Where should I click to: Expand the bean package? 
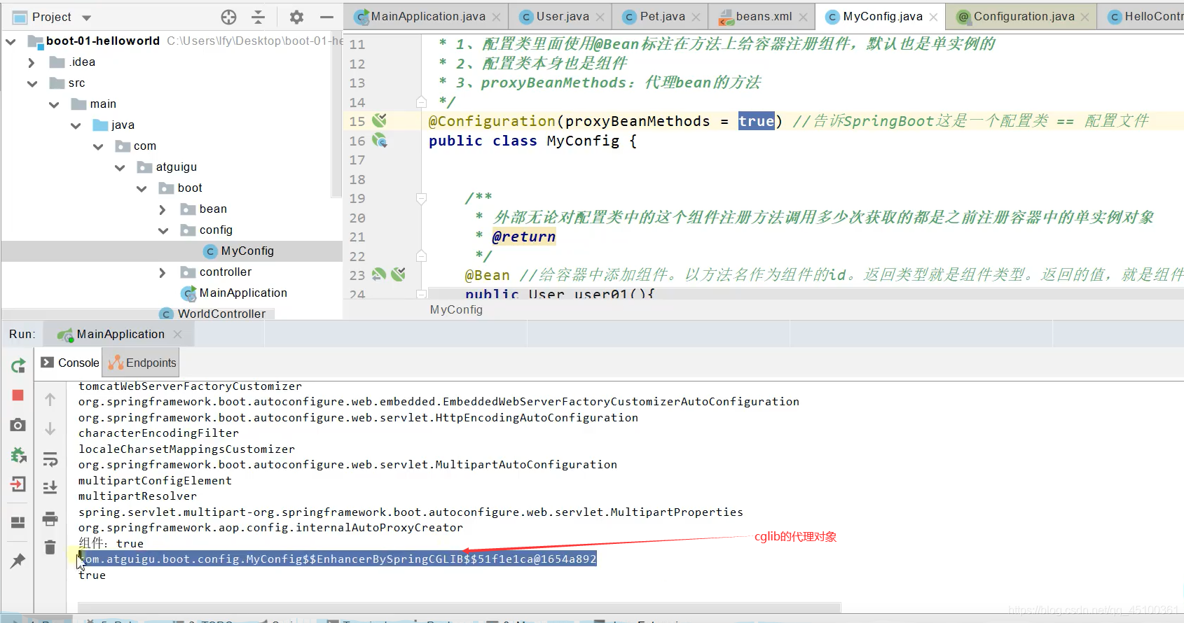click(x=163, y=209)
